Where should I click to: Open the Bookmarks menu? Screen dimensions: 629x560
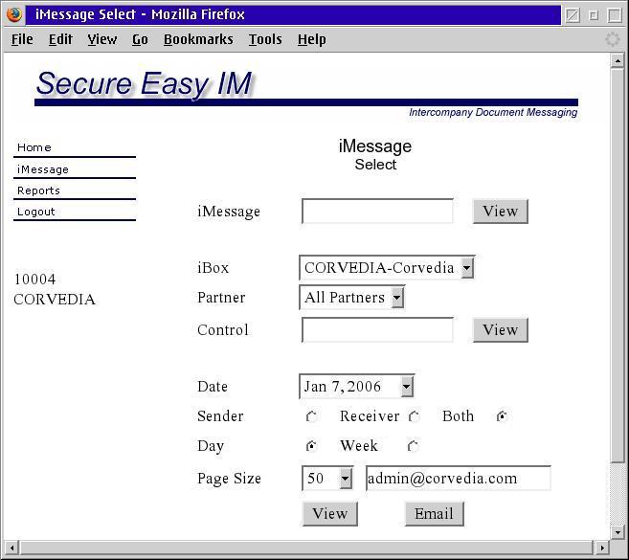(x=198, y=39)
